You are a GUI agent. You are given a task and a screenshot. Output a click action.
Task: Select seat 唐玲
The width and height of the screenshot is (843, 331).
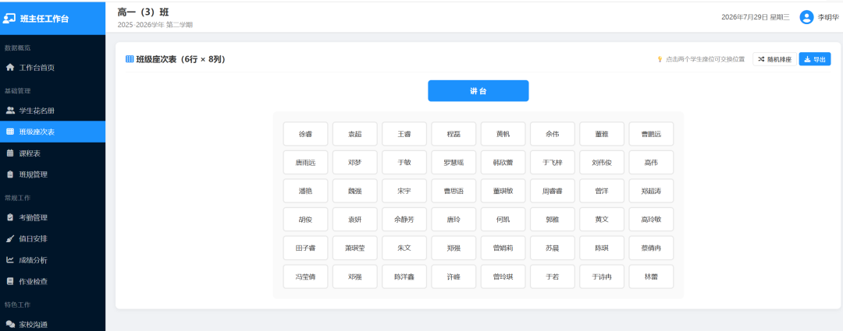point(454,220)
